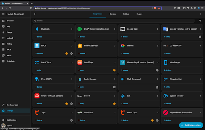Viewport: 205px width, 130px height.
Task: Open the filter icon beside search
Action: [x=200, y=21]
